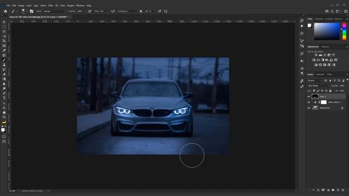Turn layer filtering on or off
349x196 pixels.
coord(347,80)
